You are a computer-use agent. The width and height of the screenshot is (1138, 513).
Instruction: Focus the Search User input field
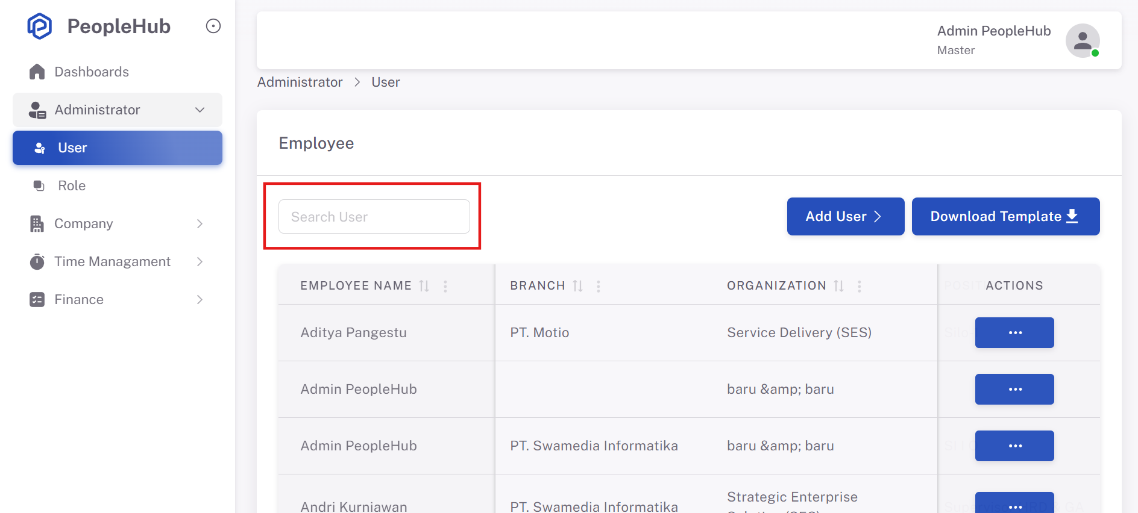coord(374,216)
